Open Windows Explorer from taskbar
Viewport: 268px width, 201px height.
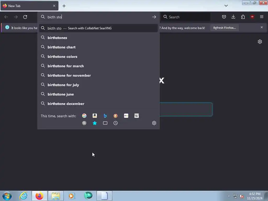(56, 196)
